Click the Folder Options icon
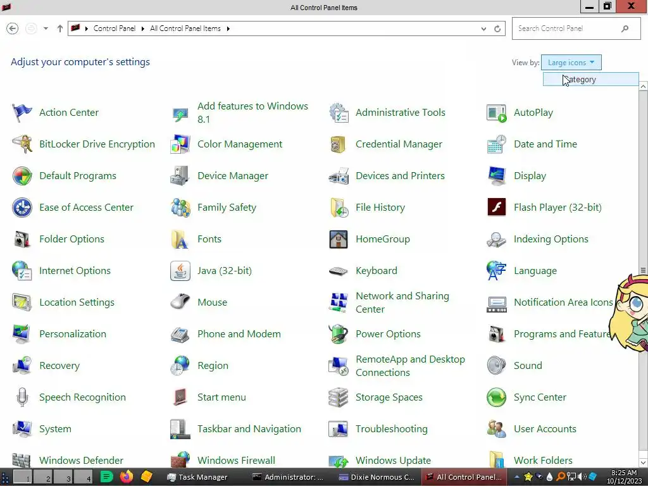The width and height of the screenshot is (648, 486). pos(22,239)
